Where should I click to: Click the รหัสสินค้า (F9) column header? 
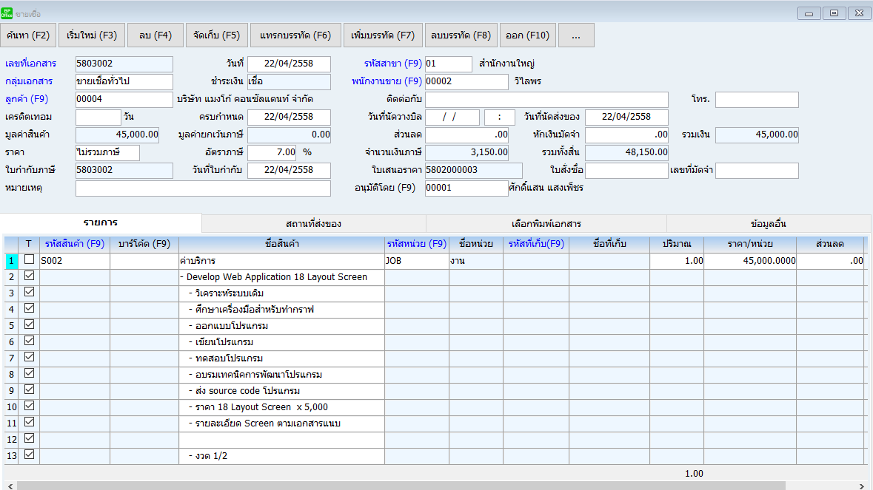pyautogui.click(x=75, y=243)
